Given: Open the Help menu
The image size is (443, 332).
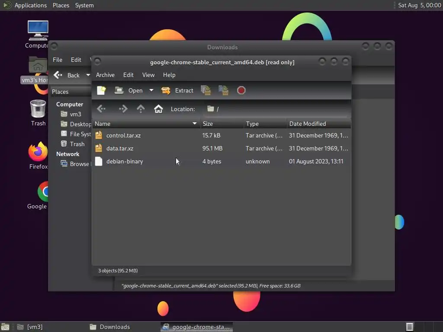Looking at the screenshot, I should pos(169,75).
